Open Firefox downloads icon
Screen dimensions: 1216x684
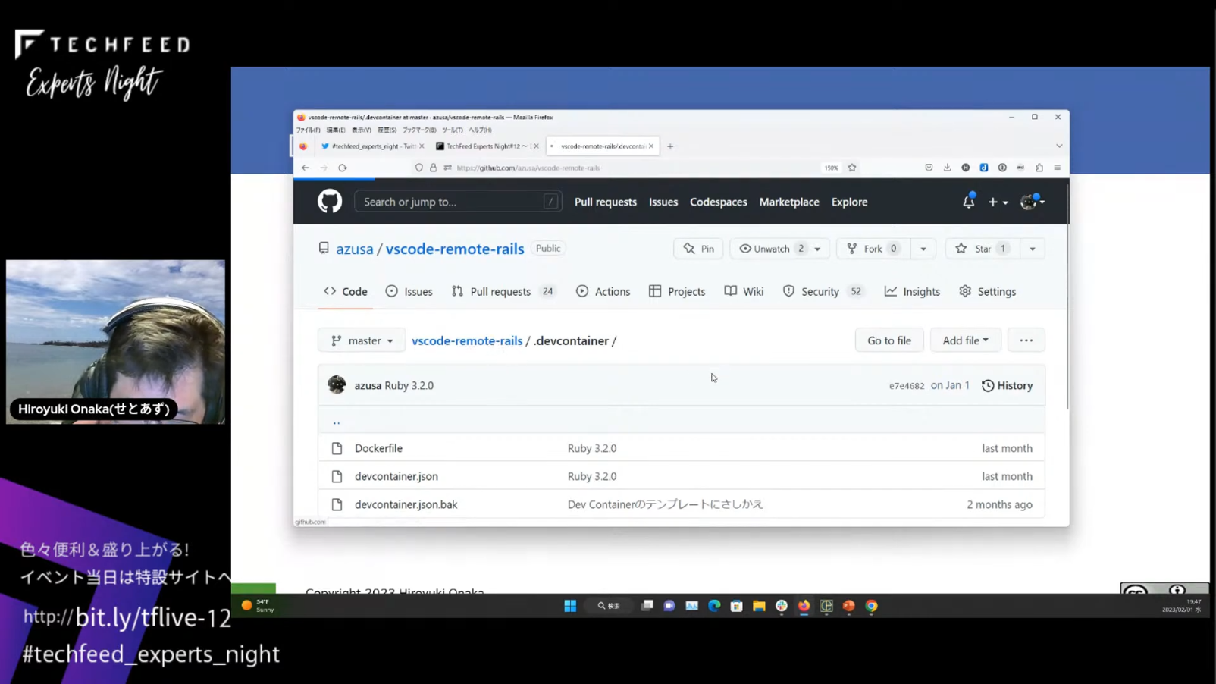coord(947,168)
